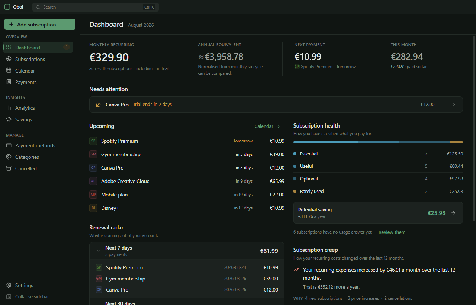Open the Dashboard menu item
Image resolution: width=476 pixels, height=305 pixels.
(x=38, y=47)
